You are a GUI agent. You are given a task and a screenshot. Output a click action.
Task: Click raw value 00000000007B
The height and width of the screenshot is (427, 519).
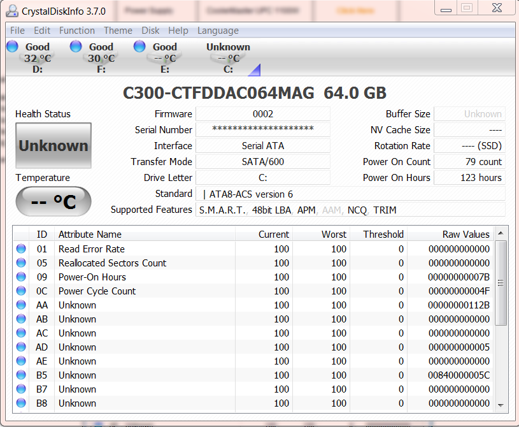[459, 277]
